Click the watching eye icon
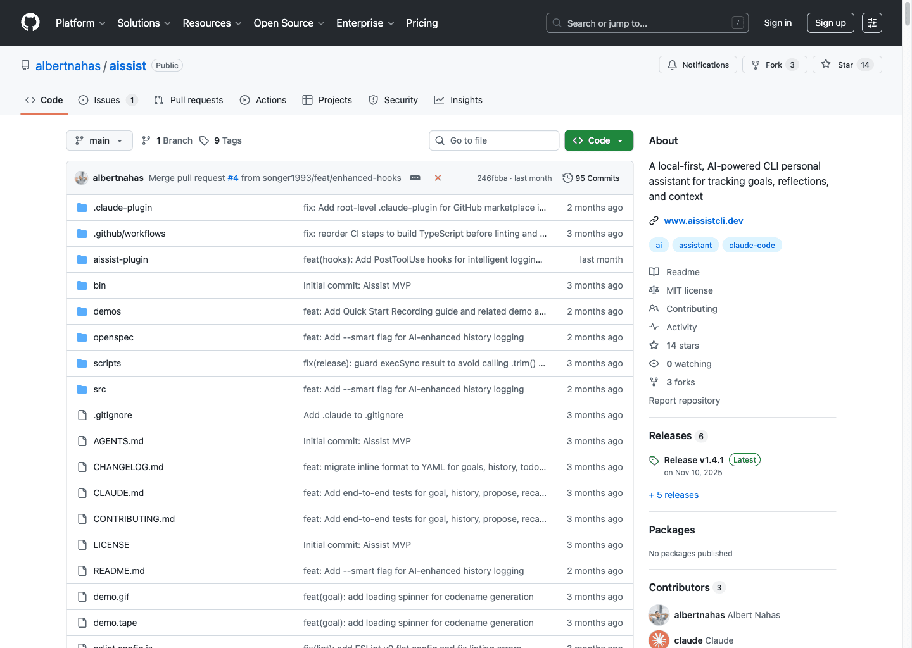The height and width of the screenshot is (648, 912). point(654,363)
